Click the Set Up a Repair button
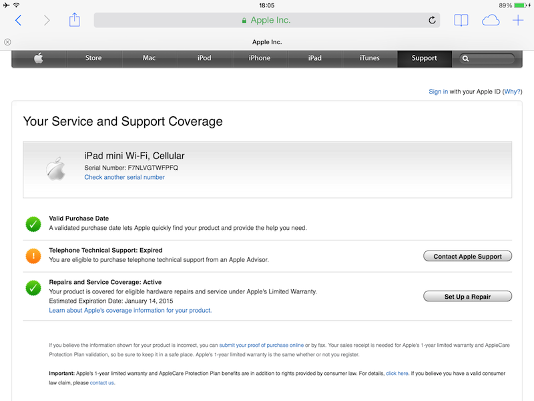534x401 pixels. click(x=467, y=297)
